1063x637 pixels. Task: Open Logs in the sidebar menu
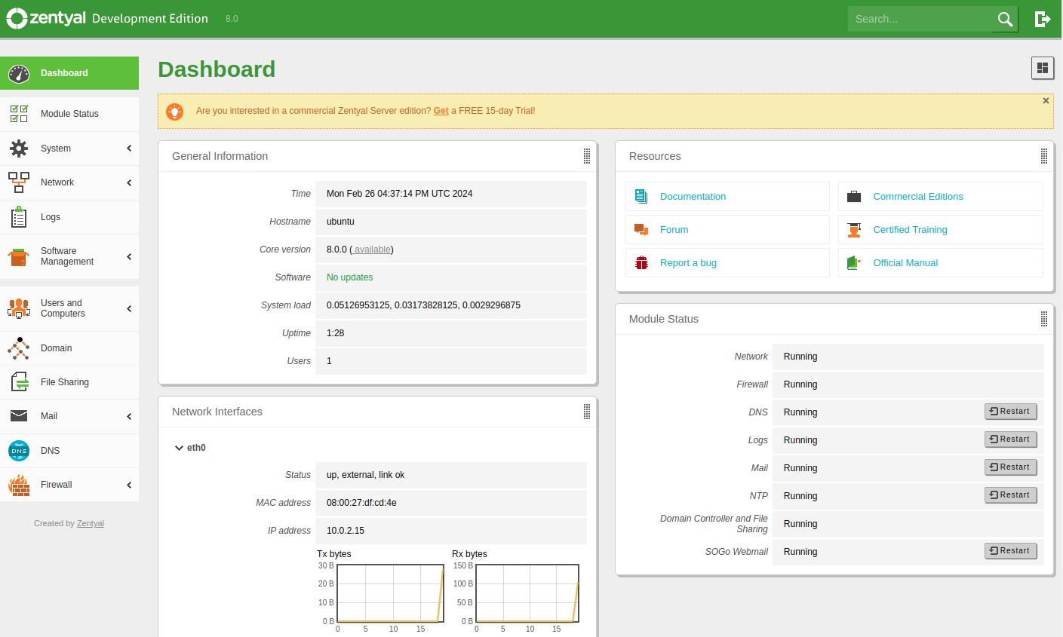pyautogui.click(x=69, y=217)
